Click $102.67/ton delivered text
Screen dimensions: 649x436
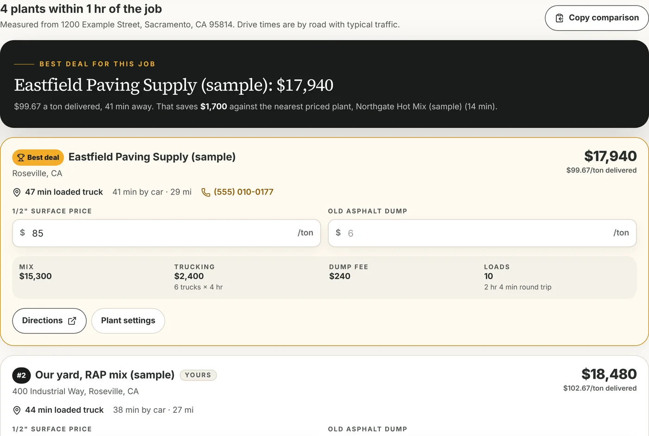600,388
